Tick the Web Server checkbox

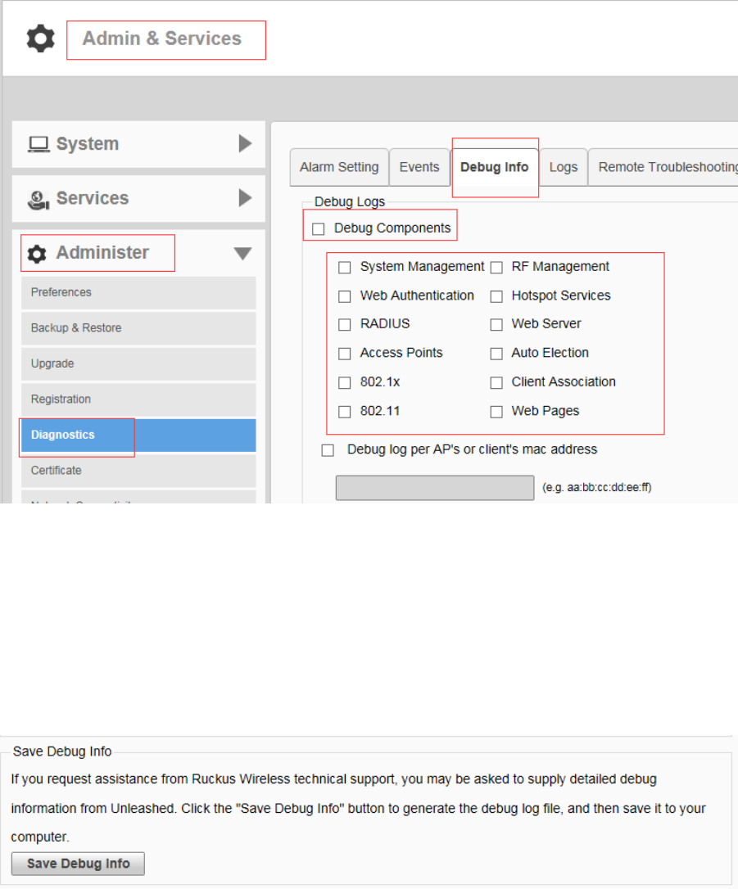pyautogui.click(x=496, y=324)
